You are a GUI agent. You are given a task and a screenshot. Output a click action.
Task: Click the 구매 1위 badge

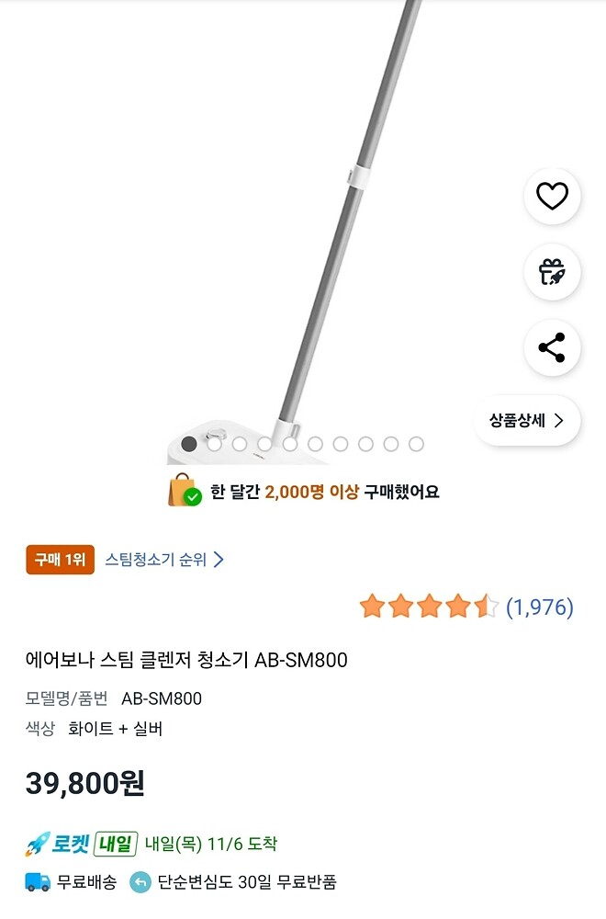coord(59,559)
